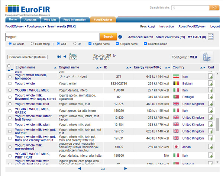Add item 12-515 to cart
223x176 pixels.
point(210,131)
